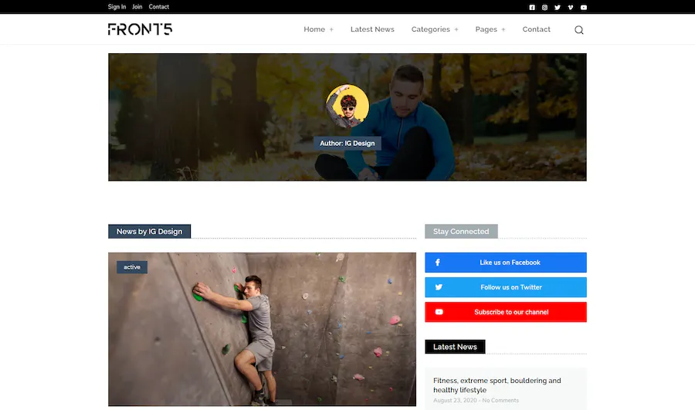Click the active category tag
Viewport: 695px width, 410px height.
pyautogui.click(x=132, y=267)
